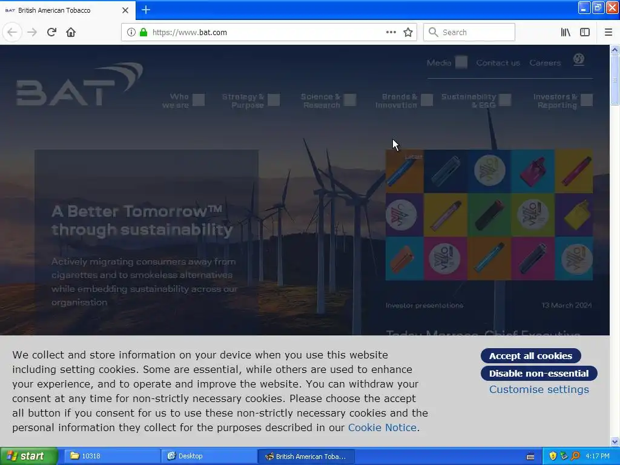
Task: Go forward with the forward arrow
Action: tap(32, 32)
